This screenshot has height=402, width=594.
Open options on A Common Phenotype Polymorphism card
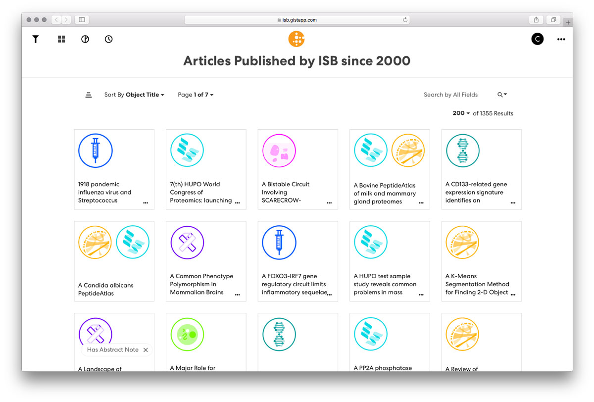238,295
